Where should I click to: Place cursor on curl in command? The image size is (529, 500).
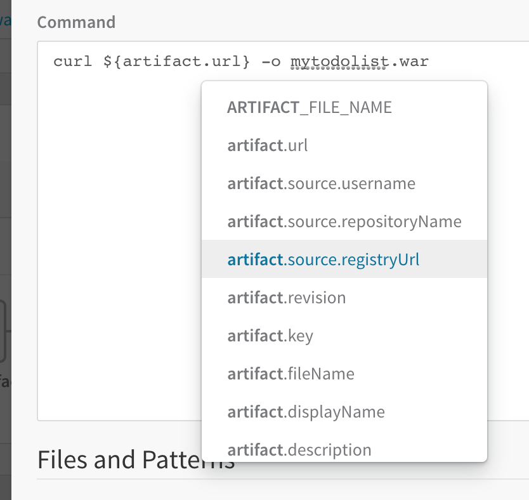coord(72,62)
